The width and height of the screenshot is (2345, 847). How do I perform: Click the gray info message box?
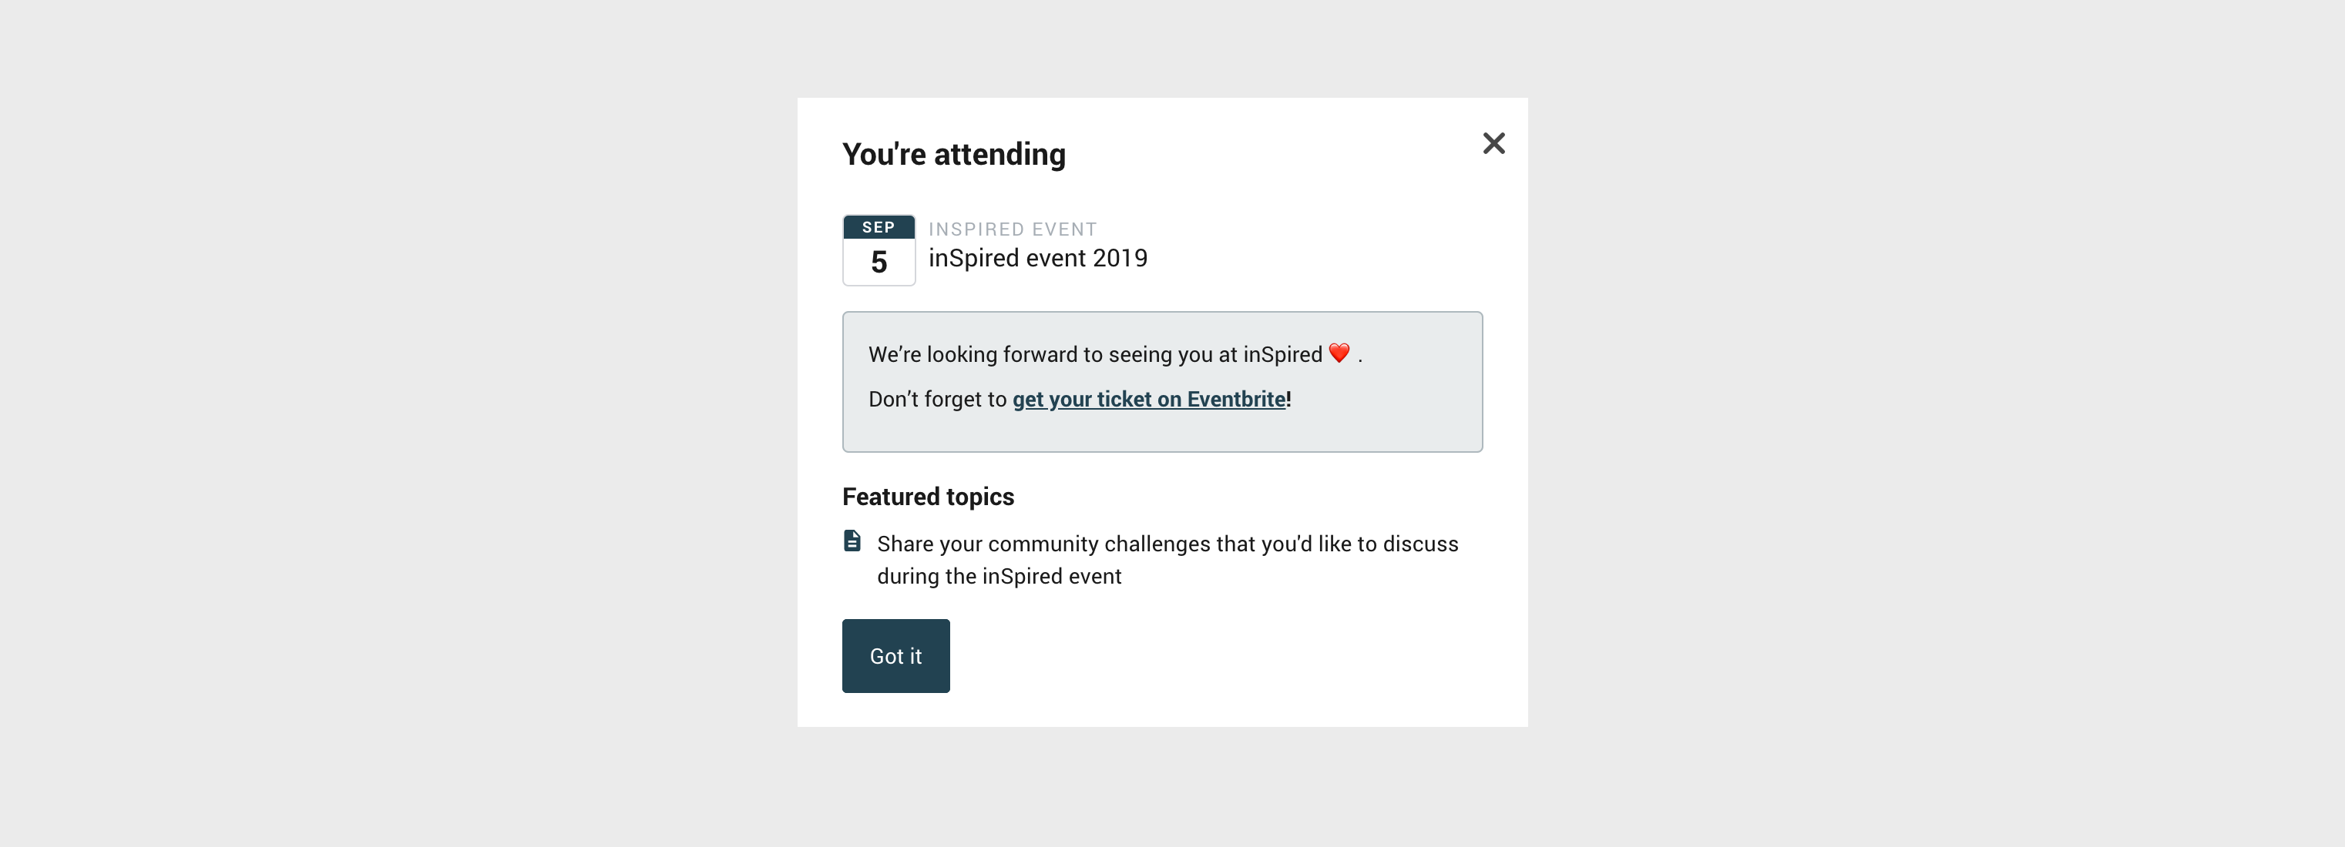pos(1161,381)
